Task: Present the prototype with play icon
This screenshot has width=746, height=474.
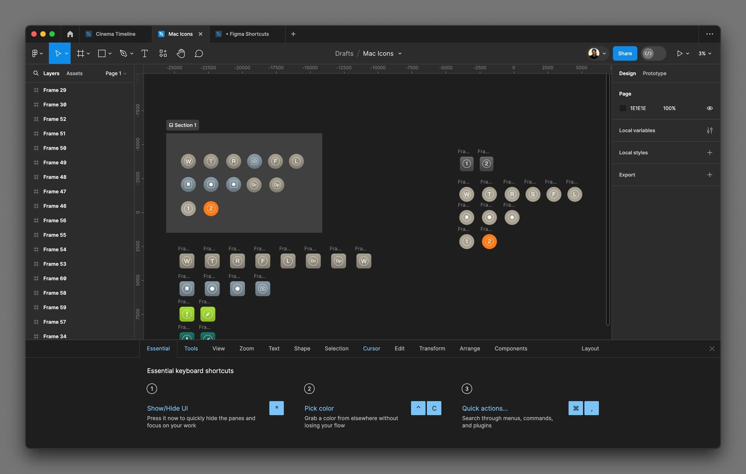Action: tap(680, 53)
